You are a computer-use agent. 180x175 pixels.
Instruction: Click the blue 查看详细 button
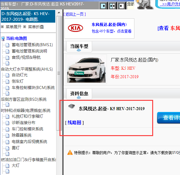point(169,118)
